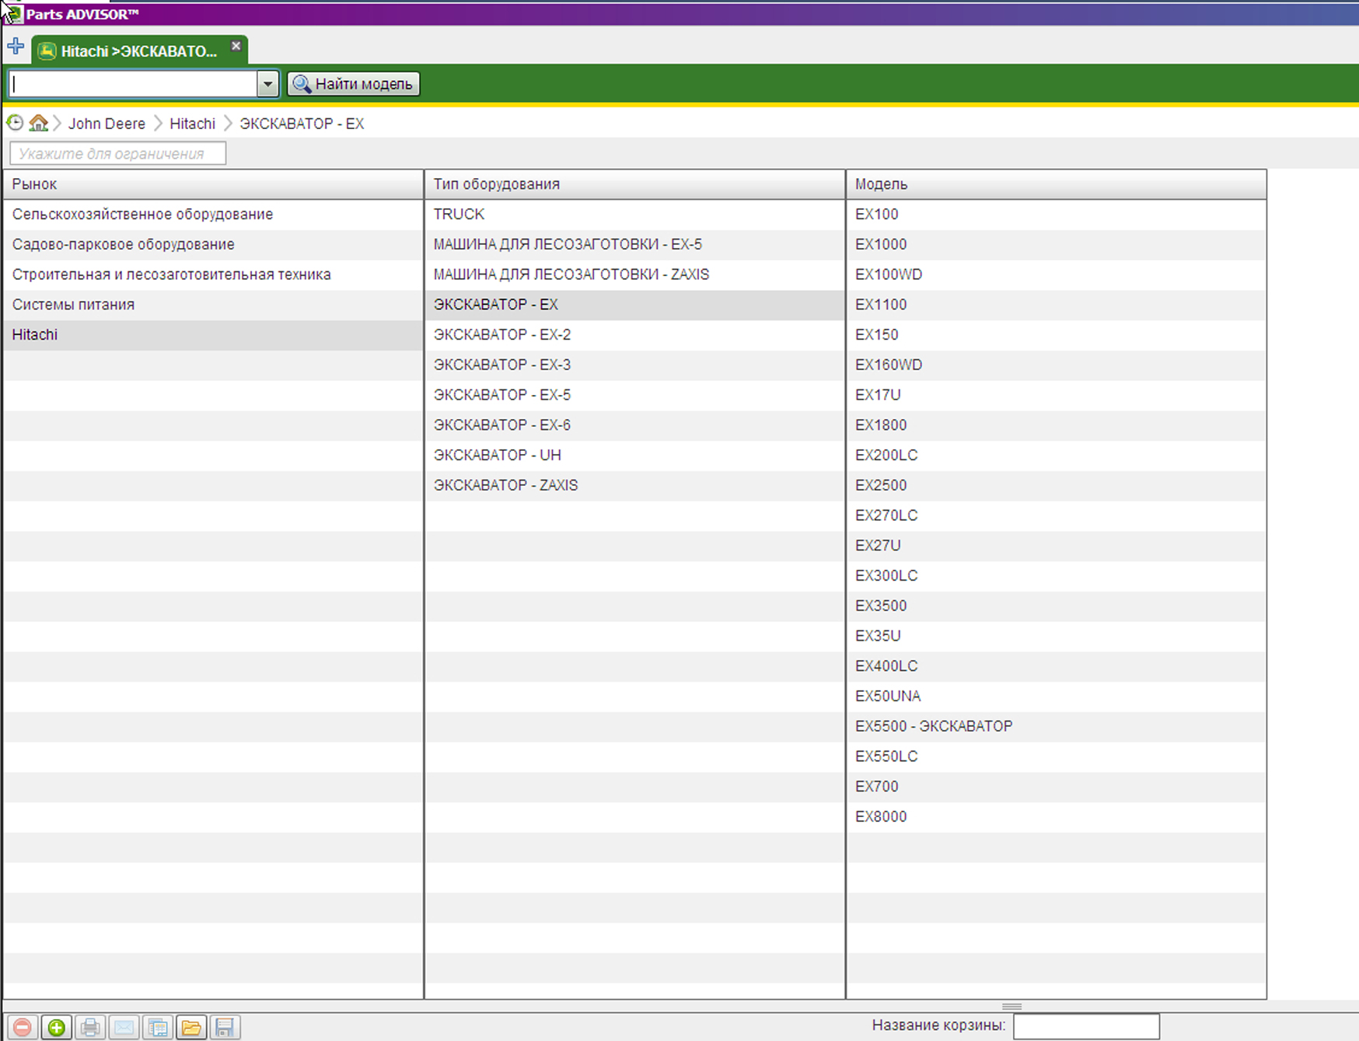The width and height of the screenshot is (1359, 1041).
Task: Click the Название корзины input field
Action: point(1085,1025)
